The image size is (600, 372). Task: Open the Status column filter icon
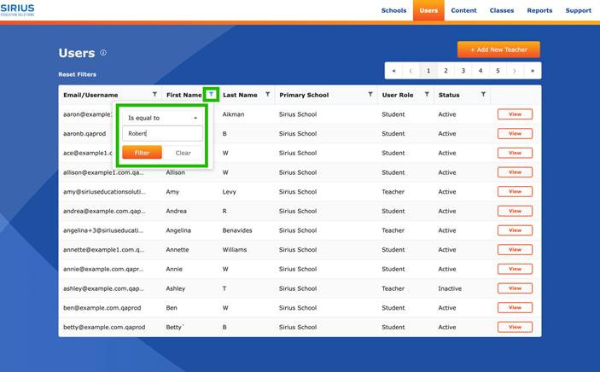point(483,95)
